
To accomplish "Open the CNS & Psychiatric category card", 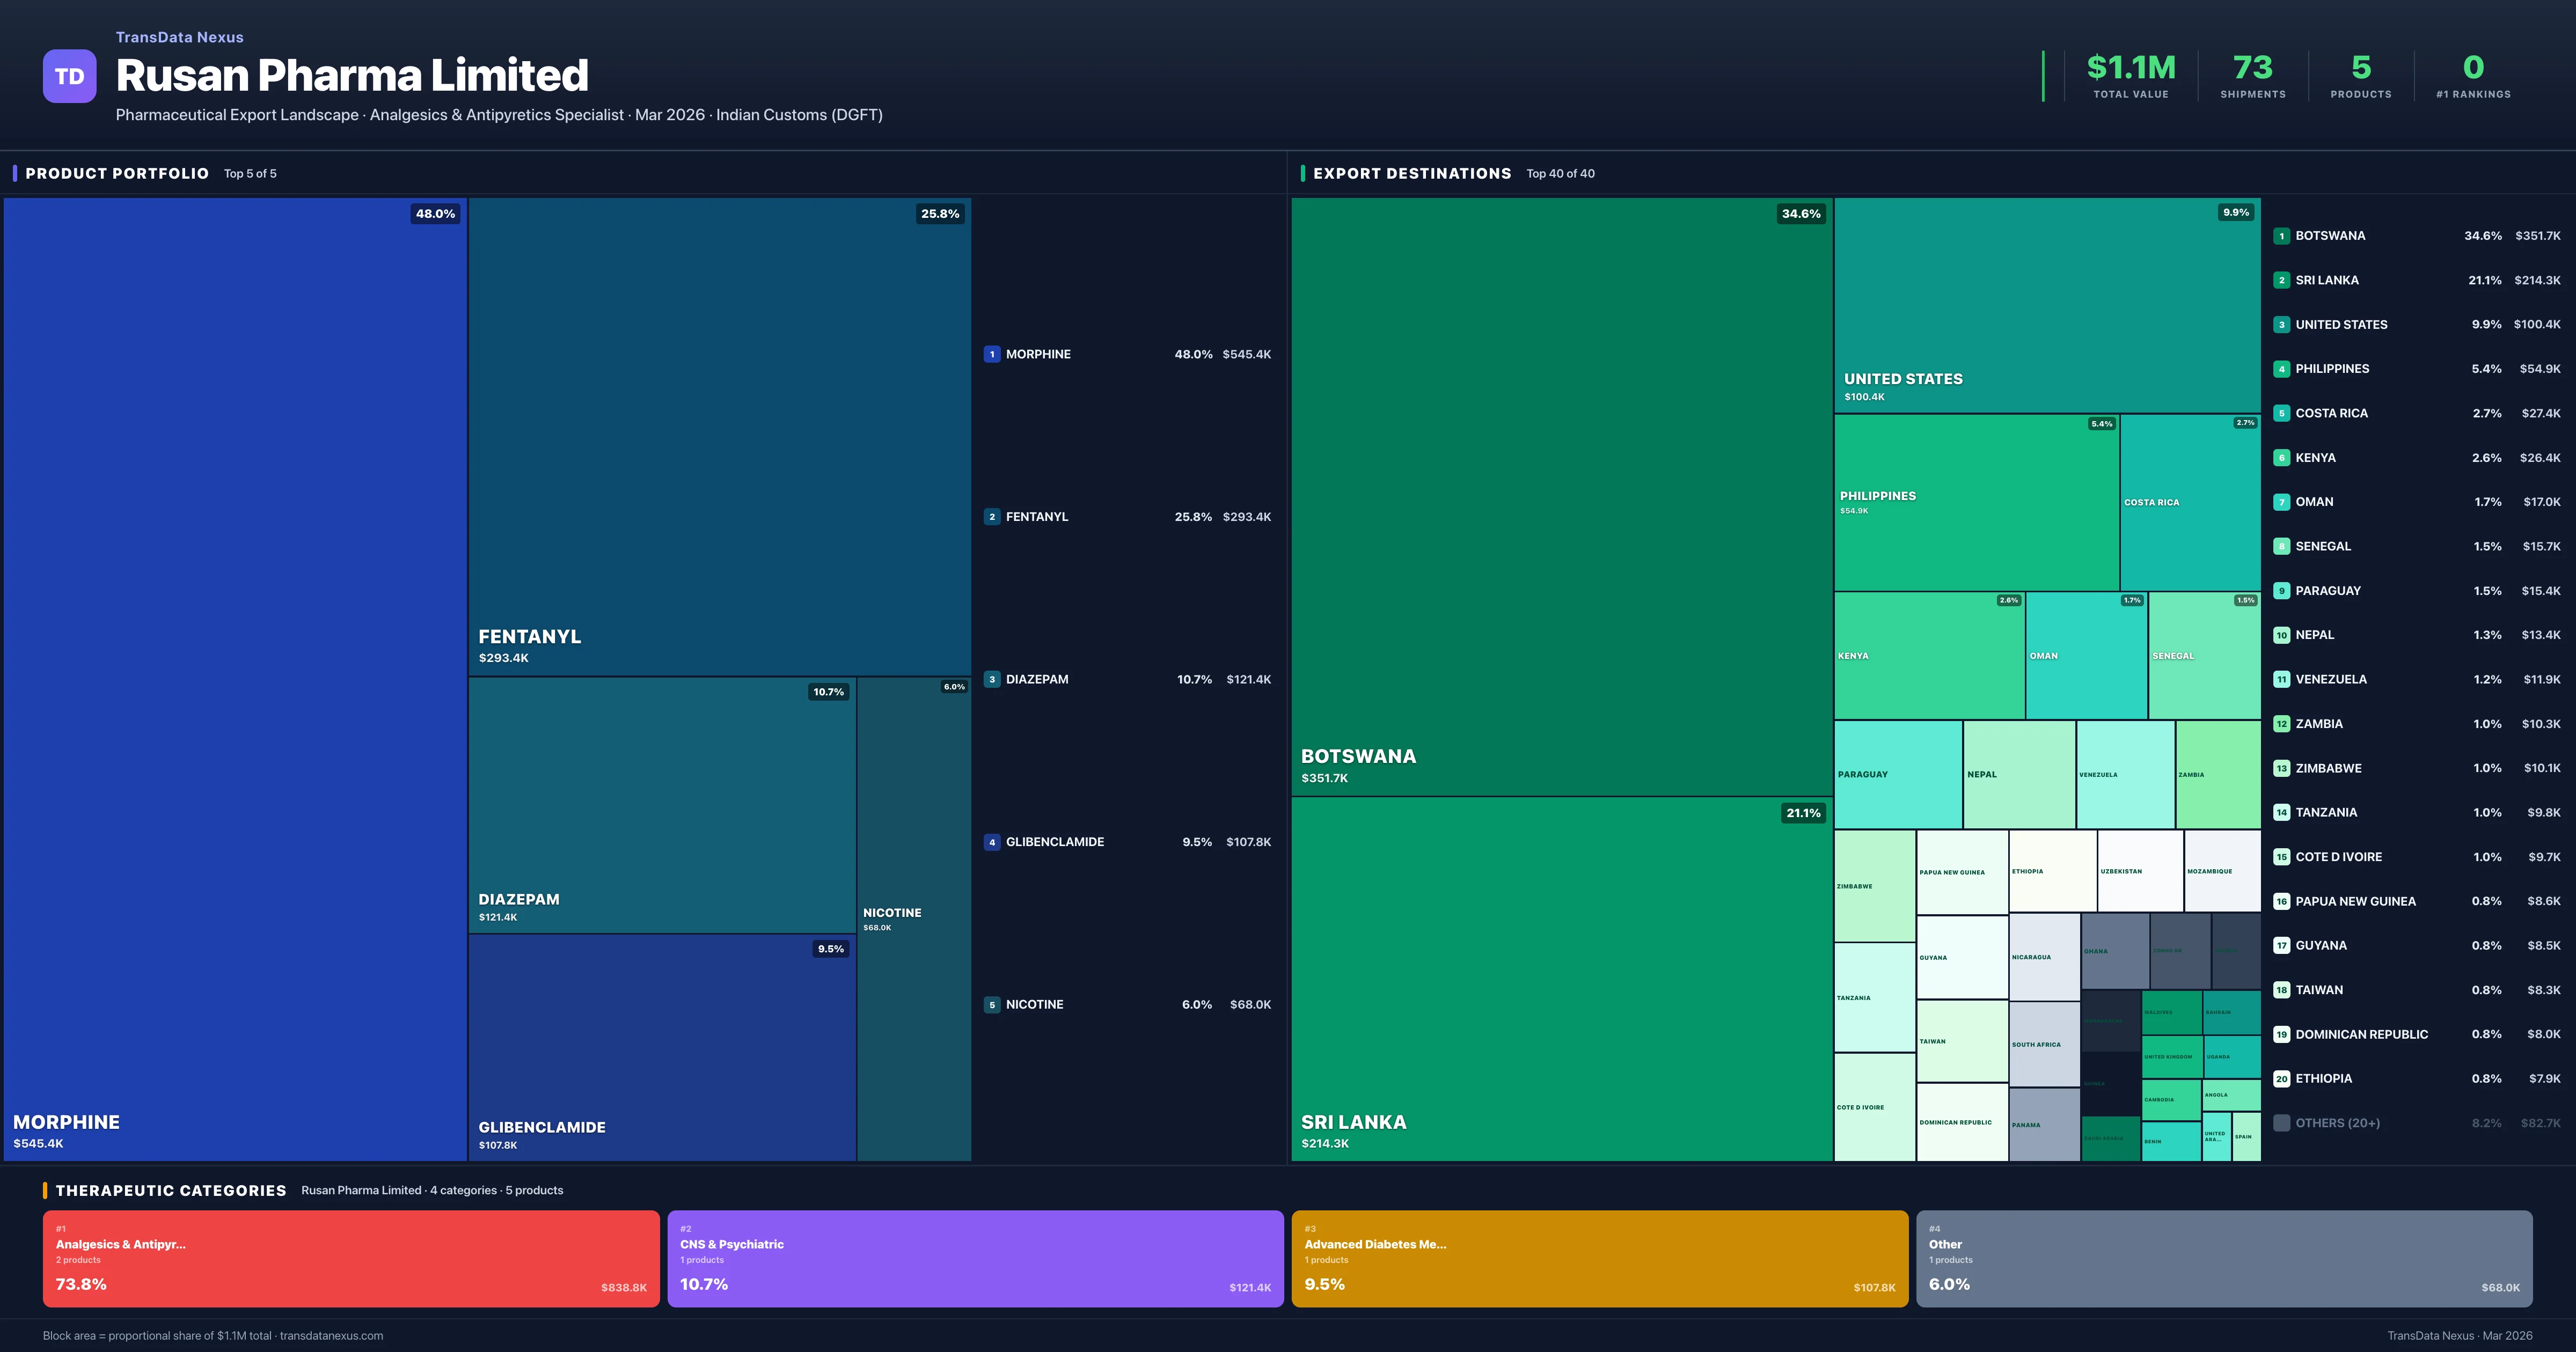I will 975,1258.
